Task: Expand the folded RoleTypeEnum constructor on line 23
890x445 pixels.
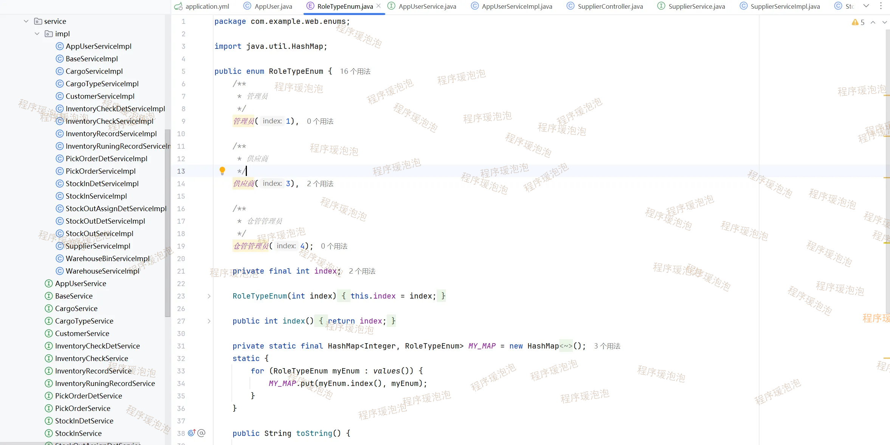Action: pyautogui.click(x=209, y=296)
